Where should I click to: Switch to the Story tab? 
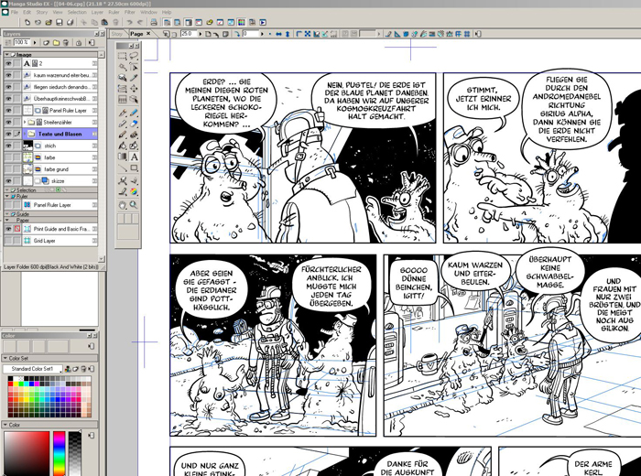click(117, 33)
